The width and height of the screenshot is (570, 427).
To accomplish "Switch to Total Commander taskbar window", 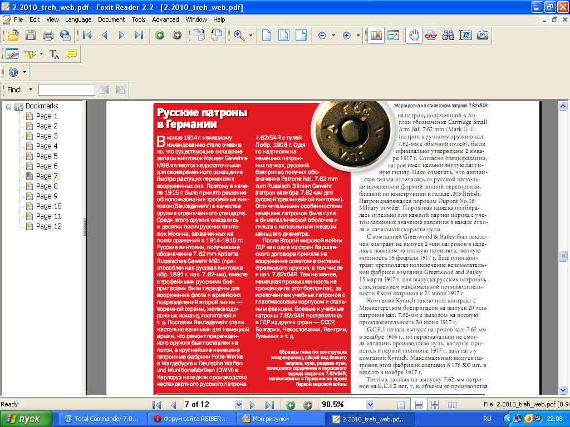I will pos(103,419).
